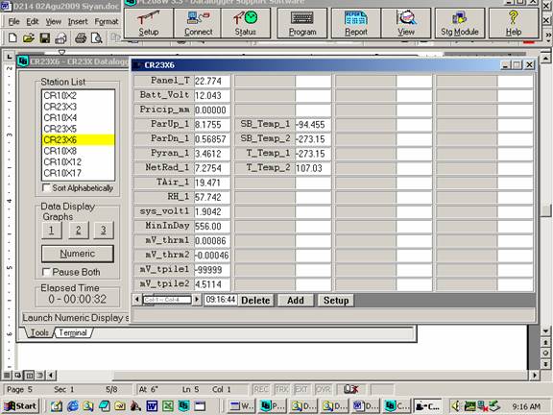Viewport: 553px width, 415px height.
Task: Click Setup button beside Add
Action: click(x=336, y=301)
